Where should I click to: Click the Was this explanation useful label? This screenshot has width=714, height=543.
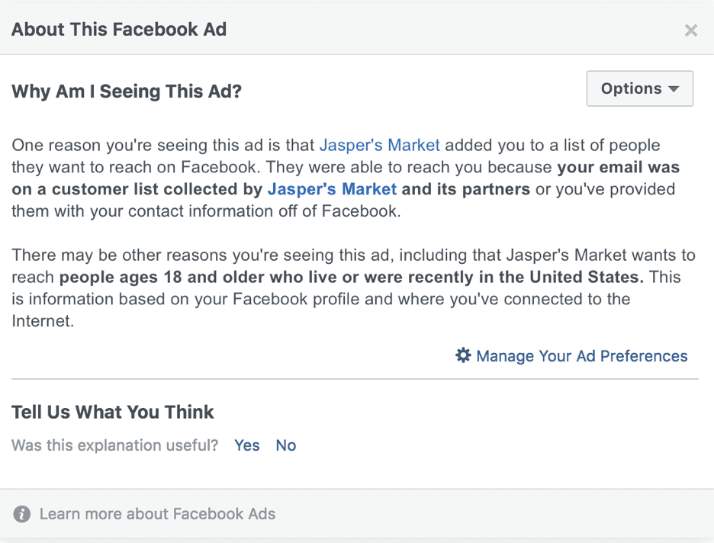tap(114, 445)
